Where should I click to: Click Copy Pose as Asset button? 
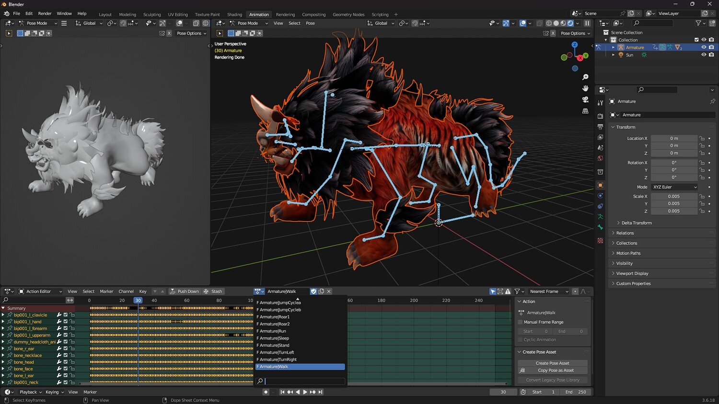coord(553,370)
